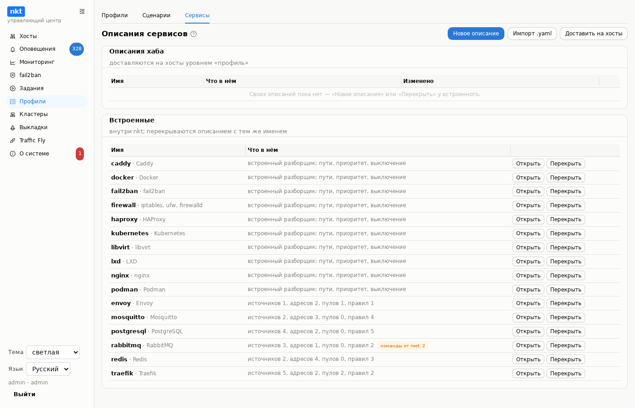Click the Кластеры sidebar icon
The height and width of the screenshot is (408, 635).
click(x=13, y=114)
